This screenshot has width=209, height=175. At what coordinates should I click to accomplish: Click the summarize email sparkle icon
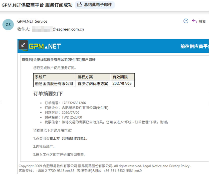[x=80, y=5]
